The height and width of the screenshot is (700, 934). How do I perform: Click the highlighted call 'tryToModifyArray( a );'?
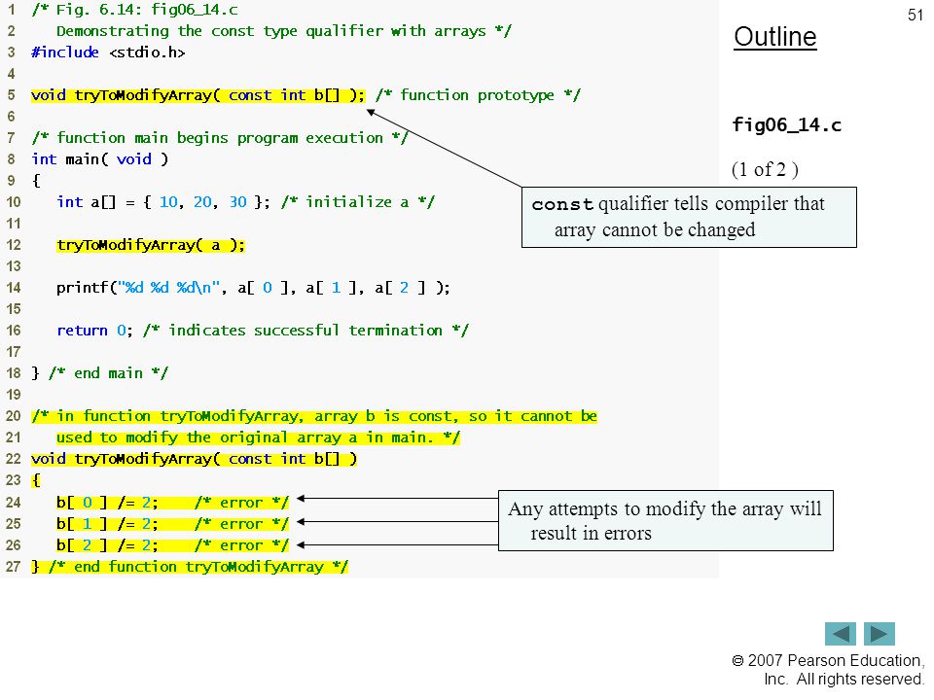151,245
